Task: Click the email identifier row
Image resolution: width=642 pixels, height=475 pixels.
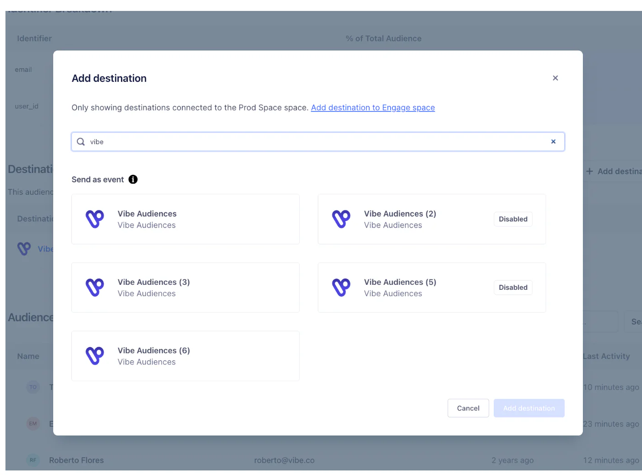Action: pyautogui.click(x=23, y=70)
